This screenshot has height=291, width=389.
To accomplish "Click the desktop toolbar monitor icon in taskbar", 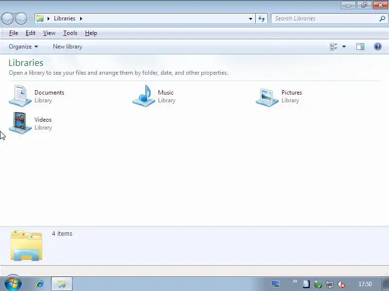I will [276, 284].
